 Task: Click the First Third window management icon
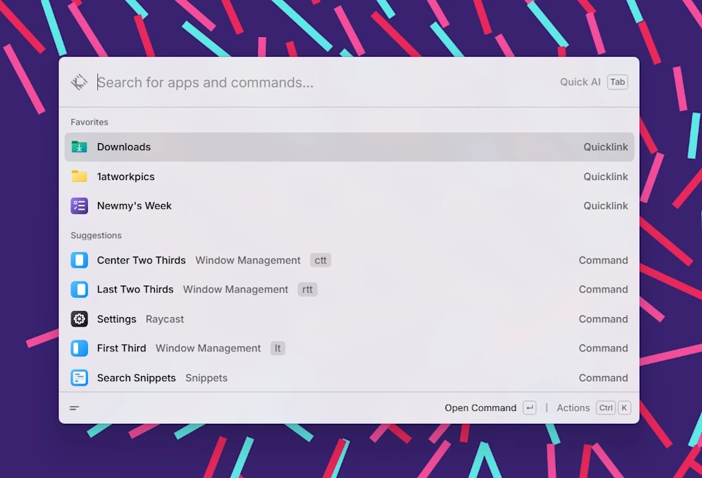(x=79, y=348)
